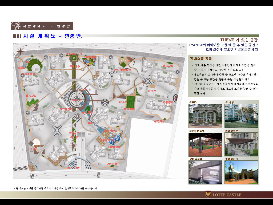
Task: Click the footnote disclaimer text under the map
Action: click(56, 188)
